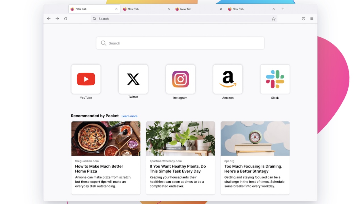Click the theguardian.com source label
This screenshot has width=363, height=204.
(x=87, y=161)
